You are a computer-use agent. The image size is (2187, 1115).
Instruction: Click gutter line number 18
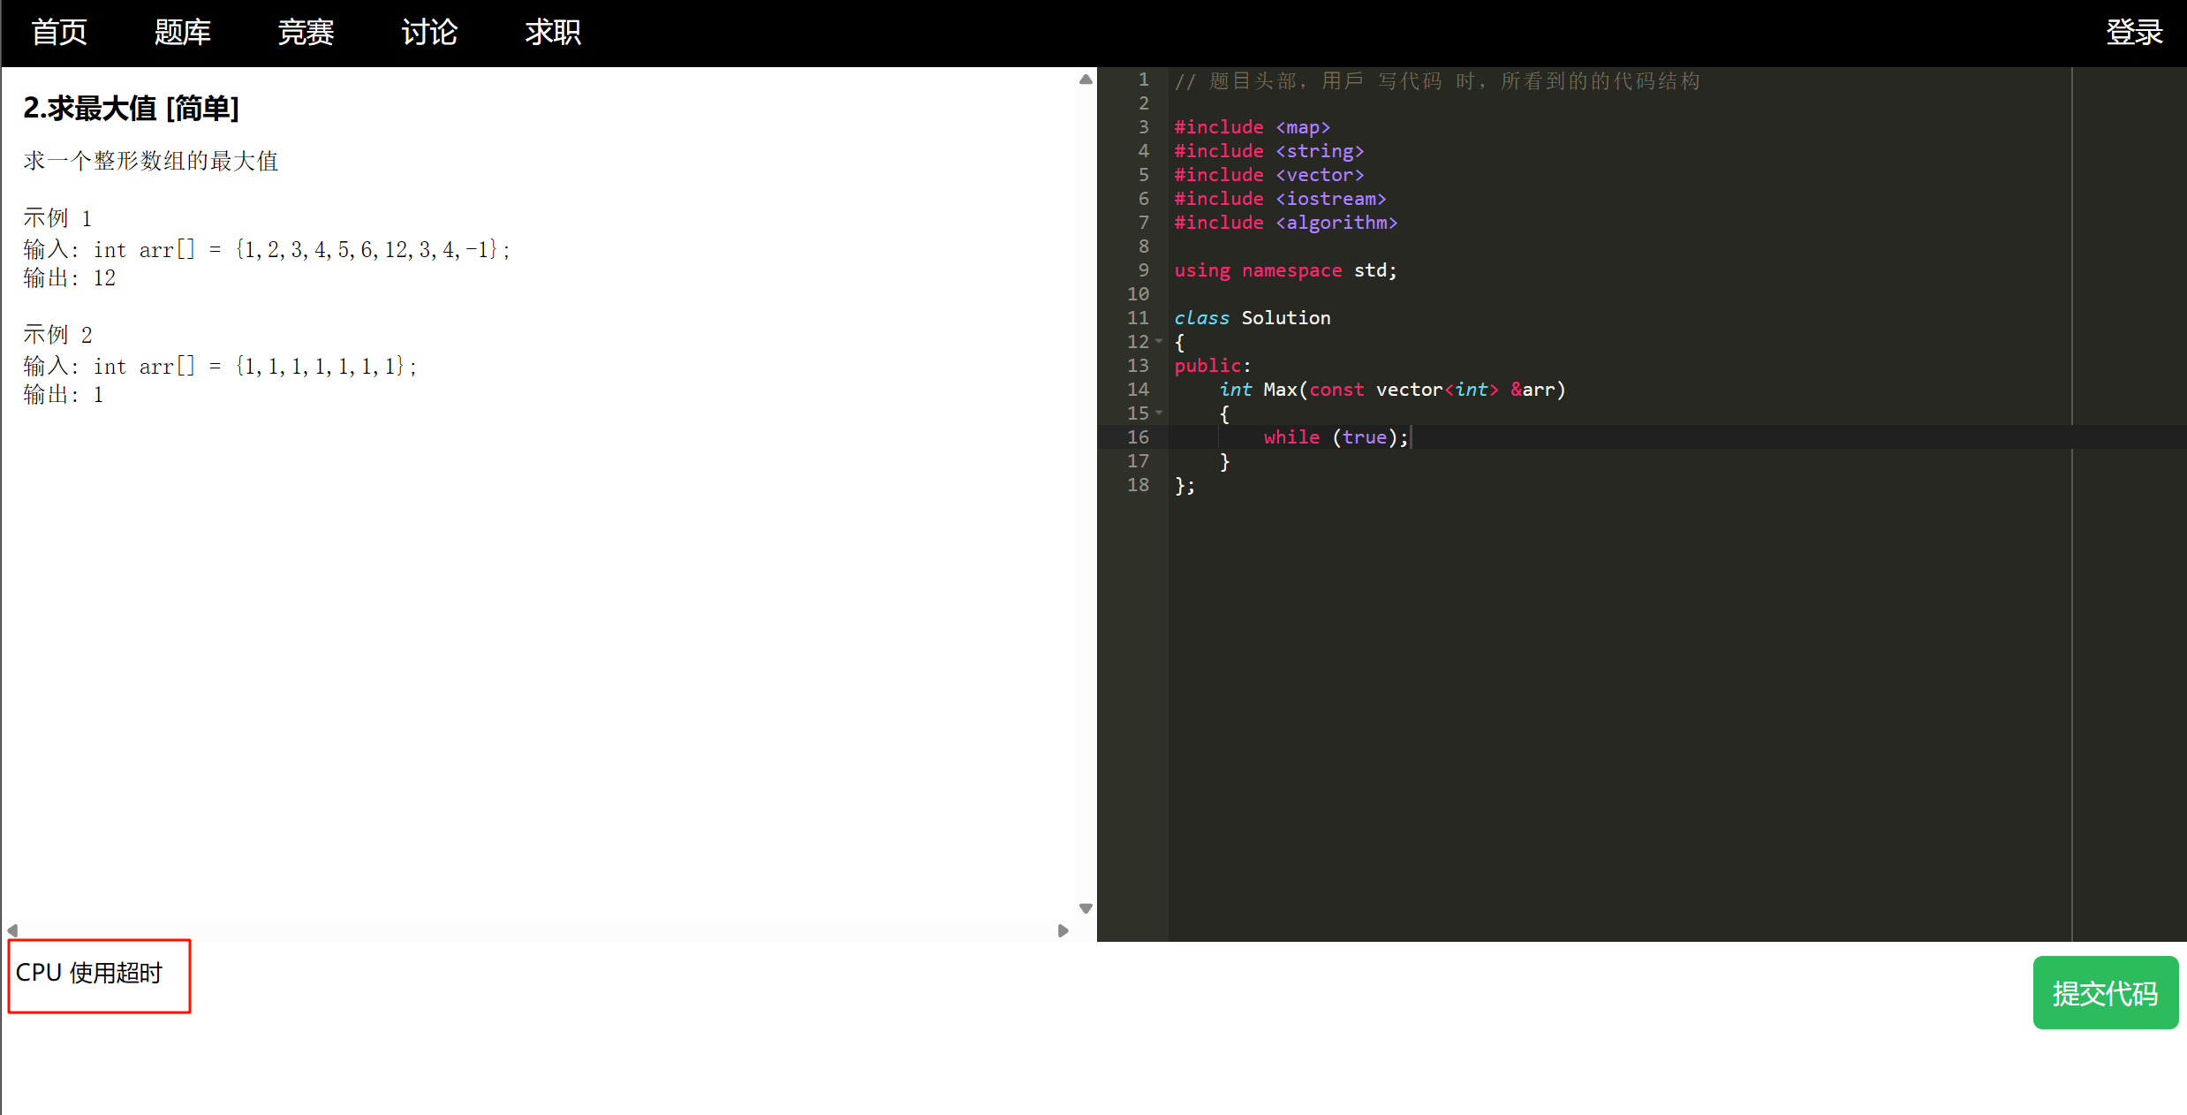pyautogui.click(x=1138, y=484)
